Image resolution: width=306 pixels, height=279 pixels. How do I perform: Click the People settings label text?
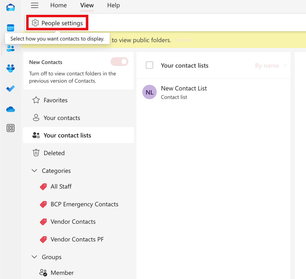(62, 23)
